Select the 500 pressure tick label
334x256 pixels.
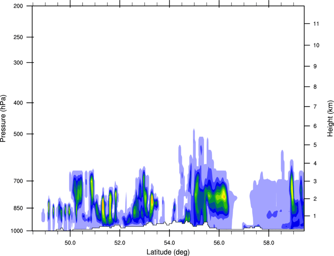(x=18, y=134)
